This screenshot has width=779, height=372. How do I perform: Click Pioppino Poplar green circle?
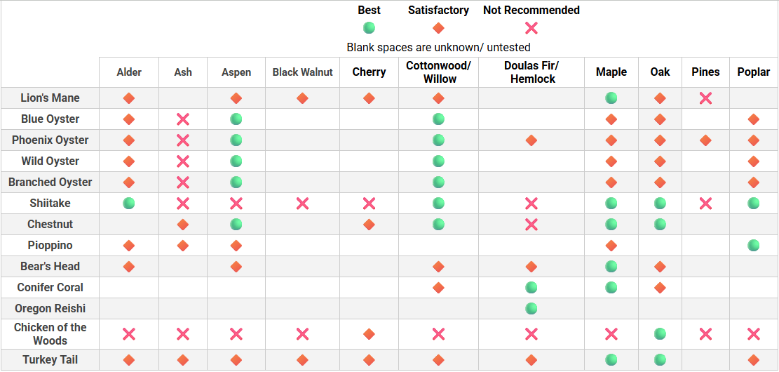pyautogui.click(x=754, y=246)
